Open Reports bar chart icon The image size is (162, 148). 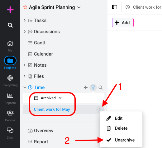tap(10, 96)
